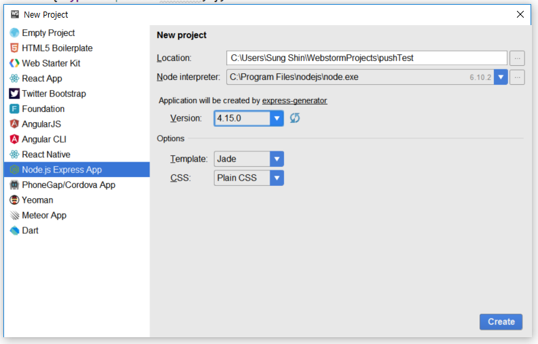Expand the Node interpreter dropdown arrow

[501, 77]
